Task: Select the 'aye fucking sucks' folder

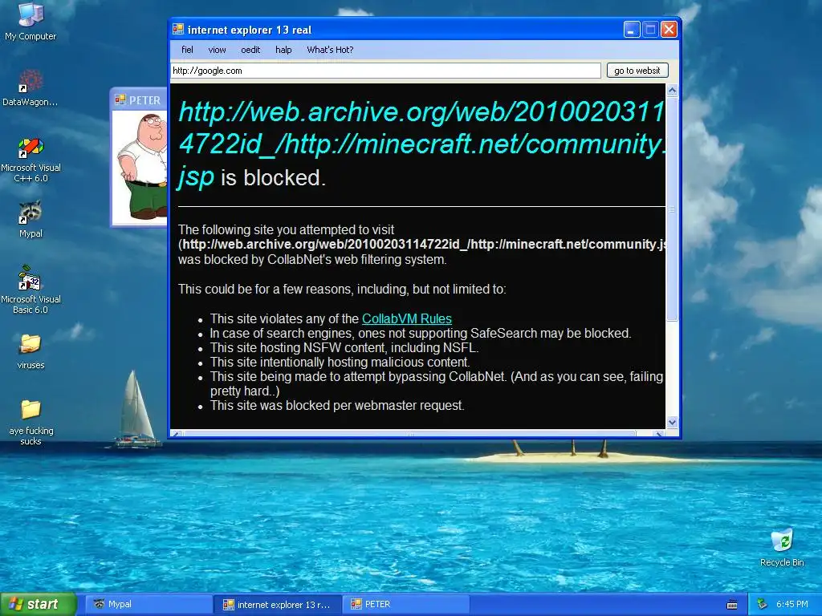Action: pyautogui.click(x=31, y=422)
